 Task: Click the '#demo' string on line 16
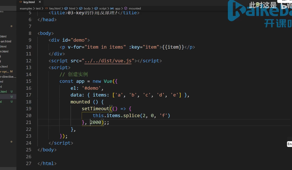pos(91,88)
